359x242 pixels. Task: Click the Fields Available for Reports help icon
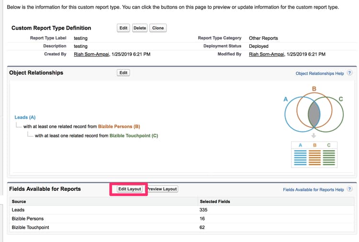pos(349,189)
